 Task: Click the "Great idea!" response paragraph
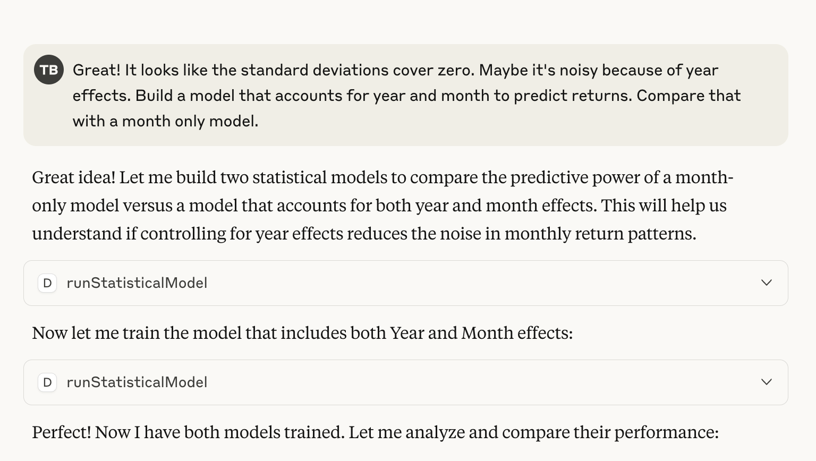pos(372,206)
